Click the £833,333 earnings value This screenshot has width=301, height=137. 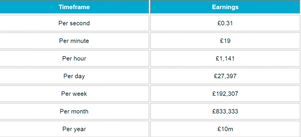click(x=225, y=111)
